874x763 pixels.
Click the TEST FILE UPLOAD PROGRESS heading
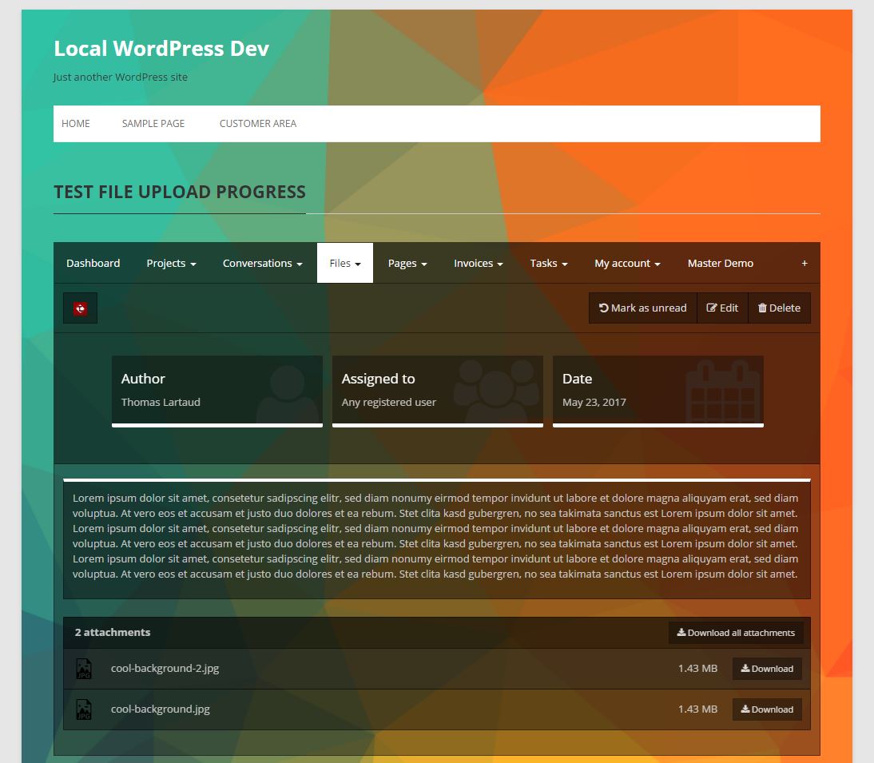point(180,192)
